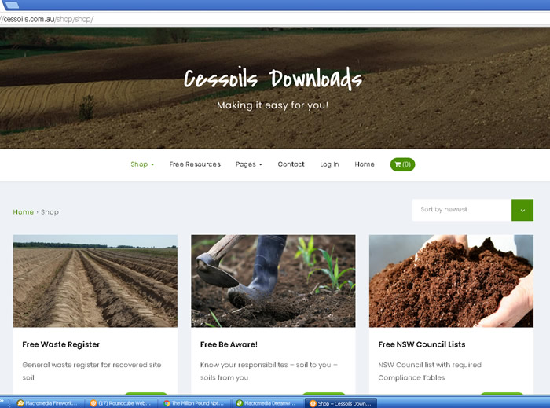The height and width of the screenshot is (408, 550).
Task: Open the shopping cart (0) icon
Action: (x=402, y=164)
